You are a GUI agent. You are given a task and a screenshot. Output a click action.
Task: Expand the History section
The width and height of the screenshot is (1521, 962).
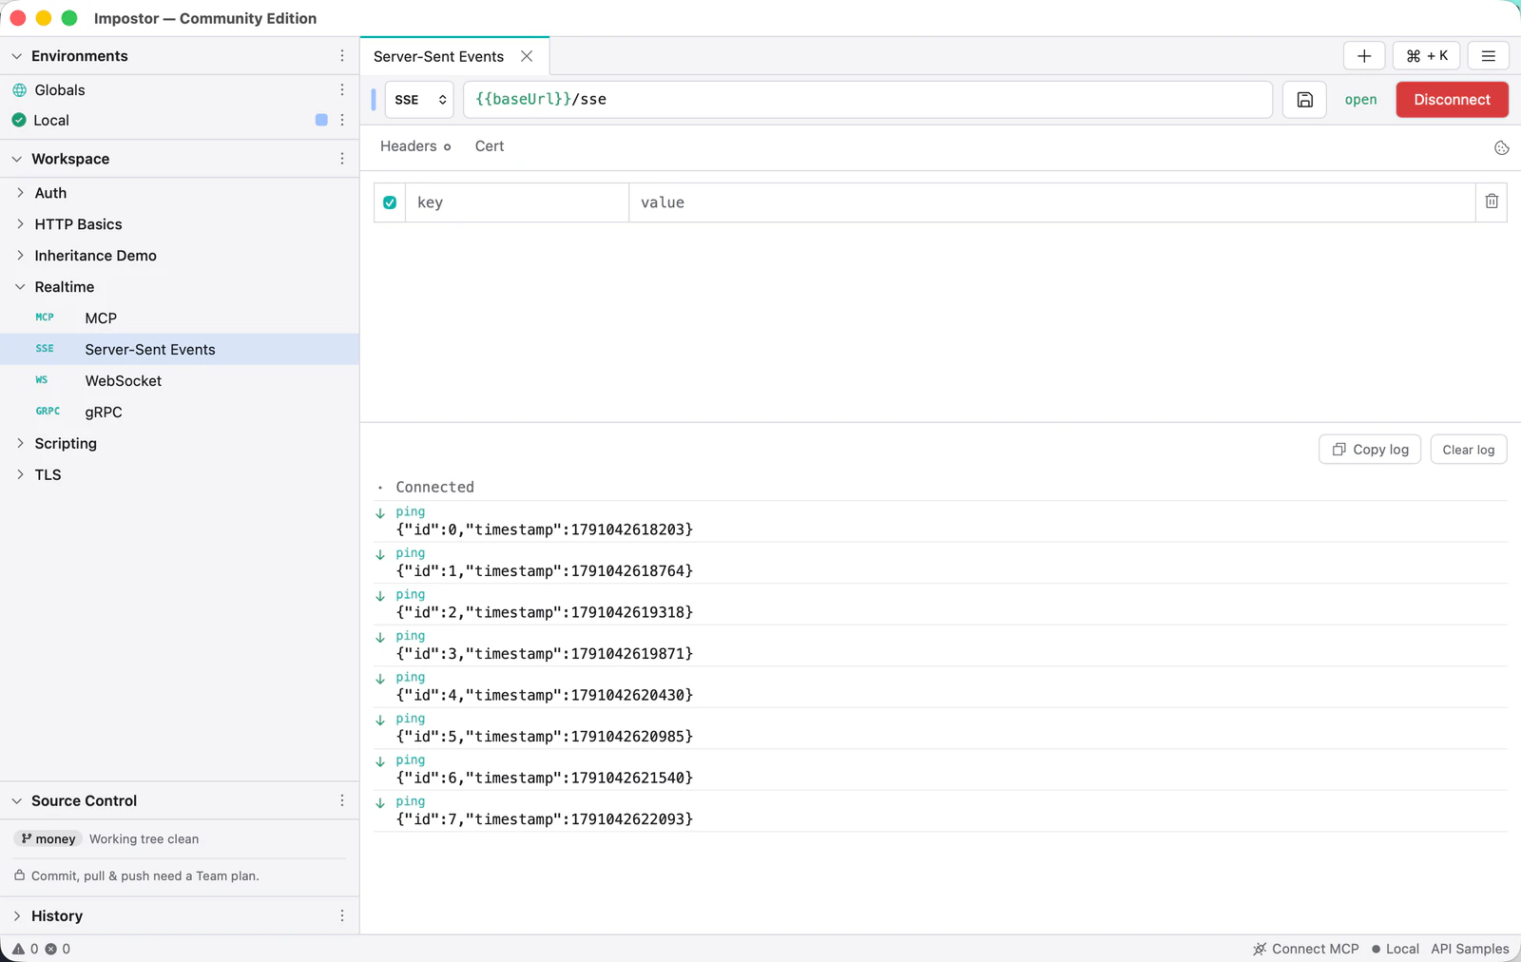pos(16,915)
